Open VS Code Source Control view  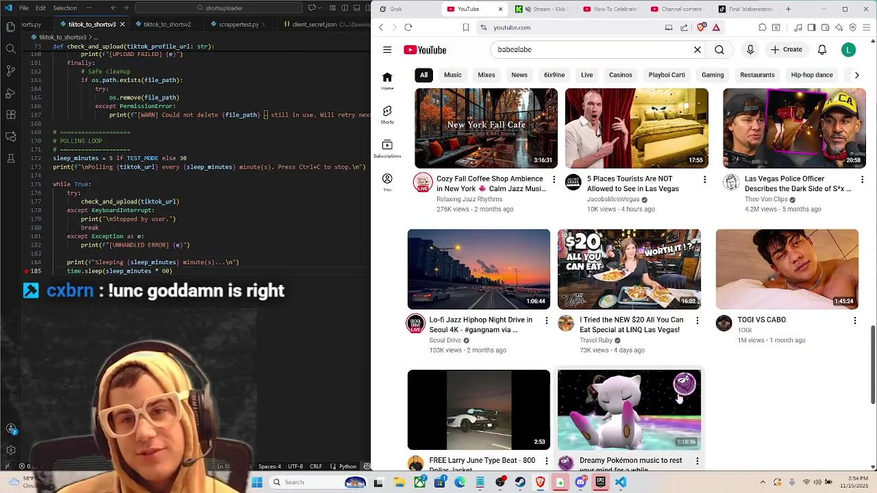(10, 71)
